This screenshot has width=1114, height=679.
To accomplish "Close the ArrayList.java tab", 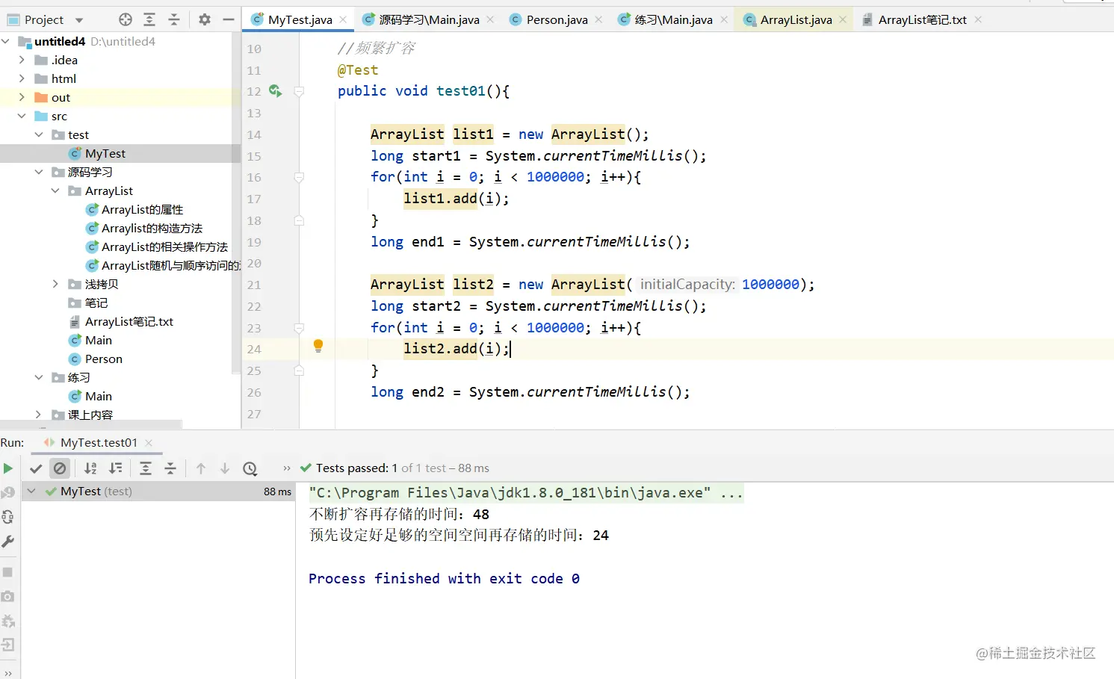I will click(843, 20).
